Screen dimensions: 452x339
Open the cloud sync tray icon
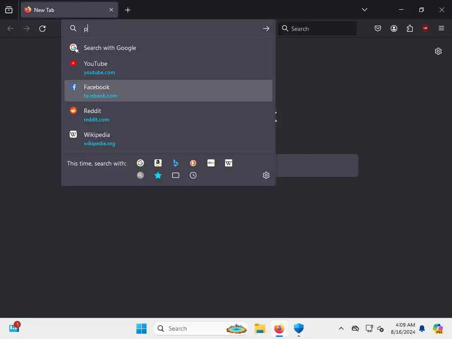(x=355, y=328)
